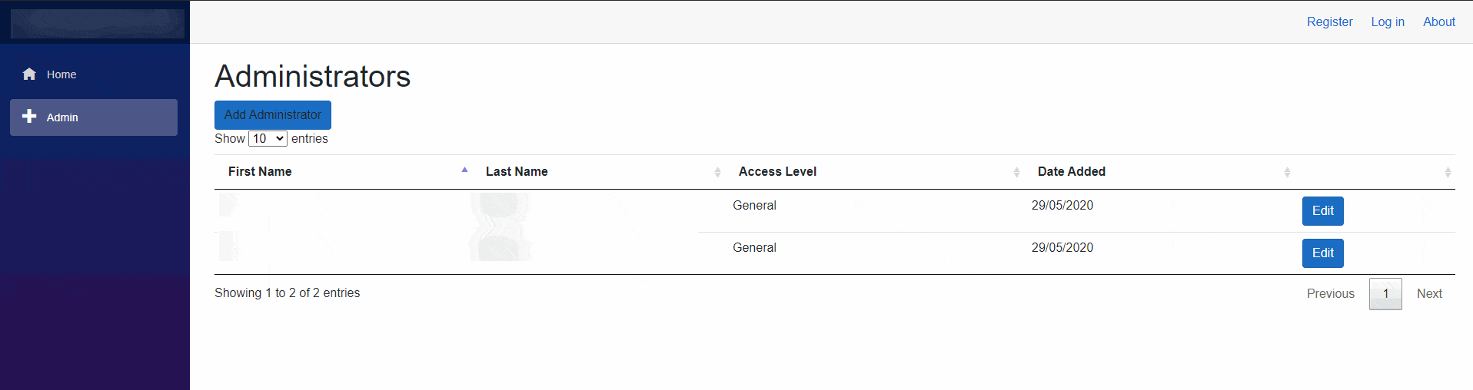Click the site logo above the sidebar

click(97, 23)
